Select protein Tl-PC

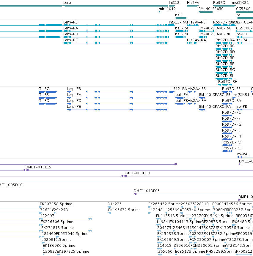coord(44,89)
